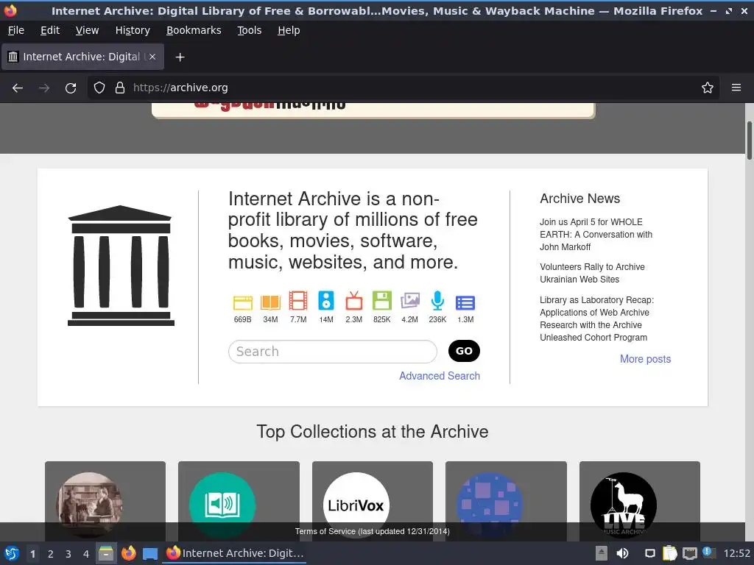Click the shield tracking protection icon
The width and height of the screenshot is (754, 565).
point(99,88)
